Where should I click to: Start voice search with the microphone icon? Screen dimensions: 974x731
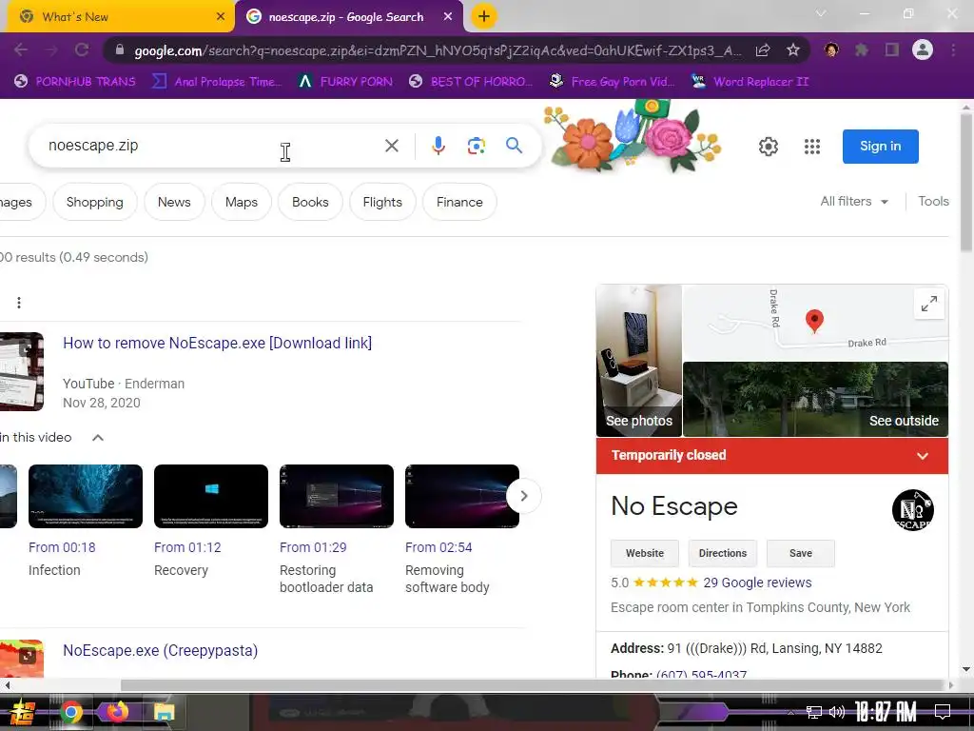click(438, 146)
